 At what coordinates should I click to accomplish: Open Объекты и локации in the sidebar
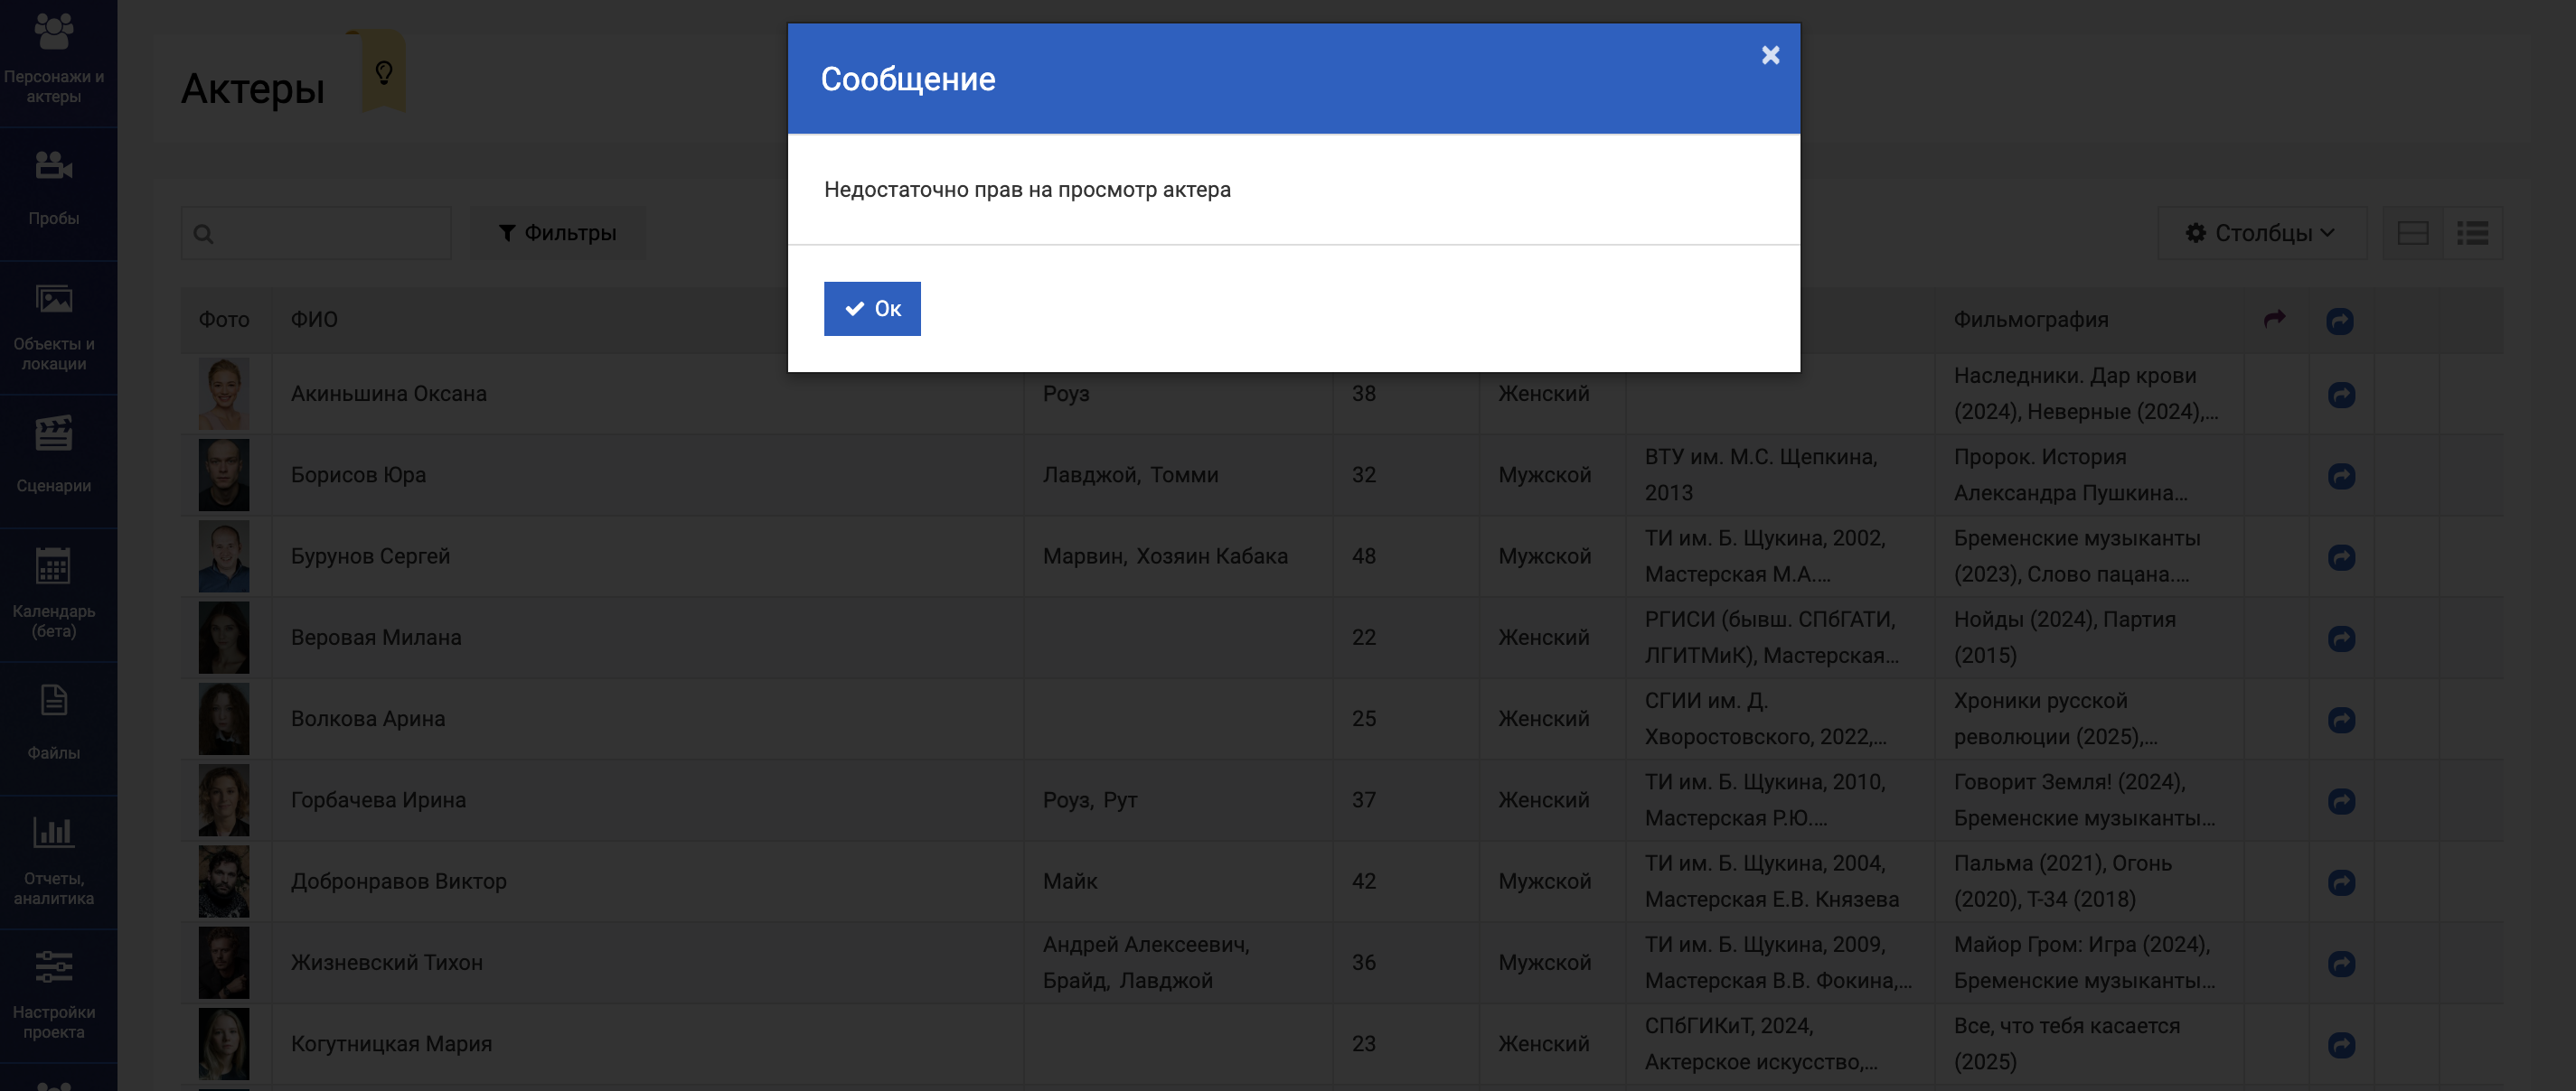pos(54,327)
